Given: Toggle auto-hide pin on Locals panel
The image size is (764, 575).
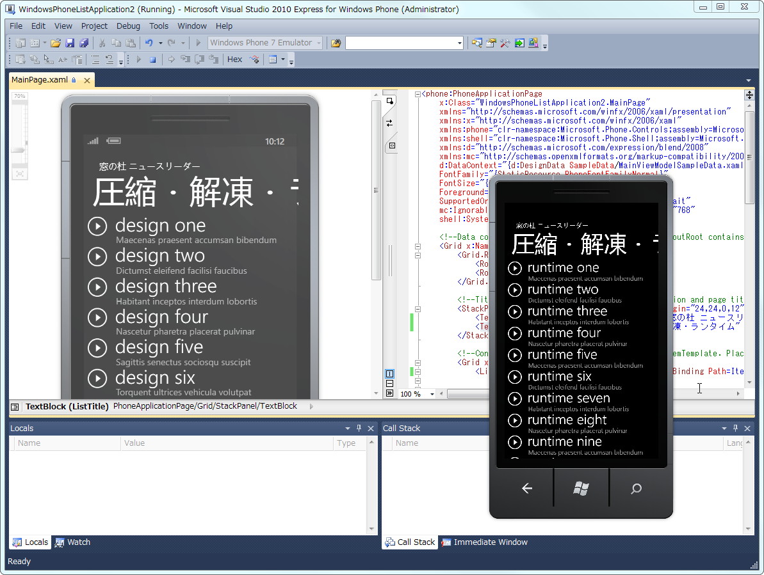Looking at the screenshot, I should [x=359, y=428].
